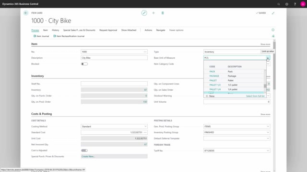Click the pin icon below info icon
The height and width of the screenshot is (172, 307).
coord(273,36)
